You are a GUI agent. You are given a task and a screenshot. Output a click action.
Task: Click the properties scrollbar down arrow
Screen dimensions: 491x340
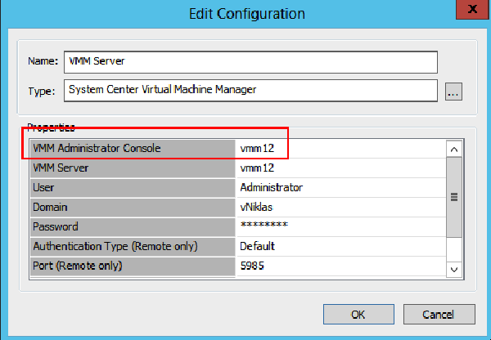453,270
